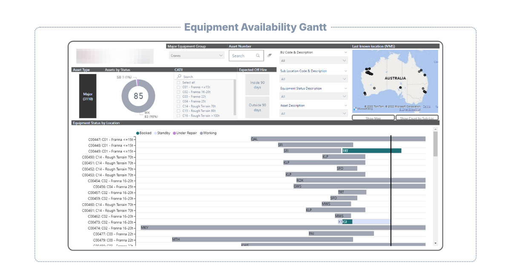
Task: Open the Asset Description All dropdown
Action: click(314, 114)
